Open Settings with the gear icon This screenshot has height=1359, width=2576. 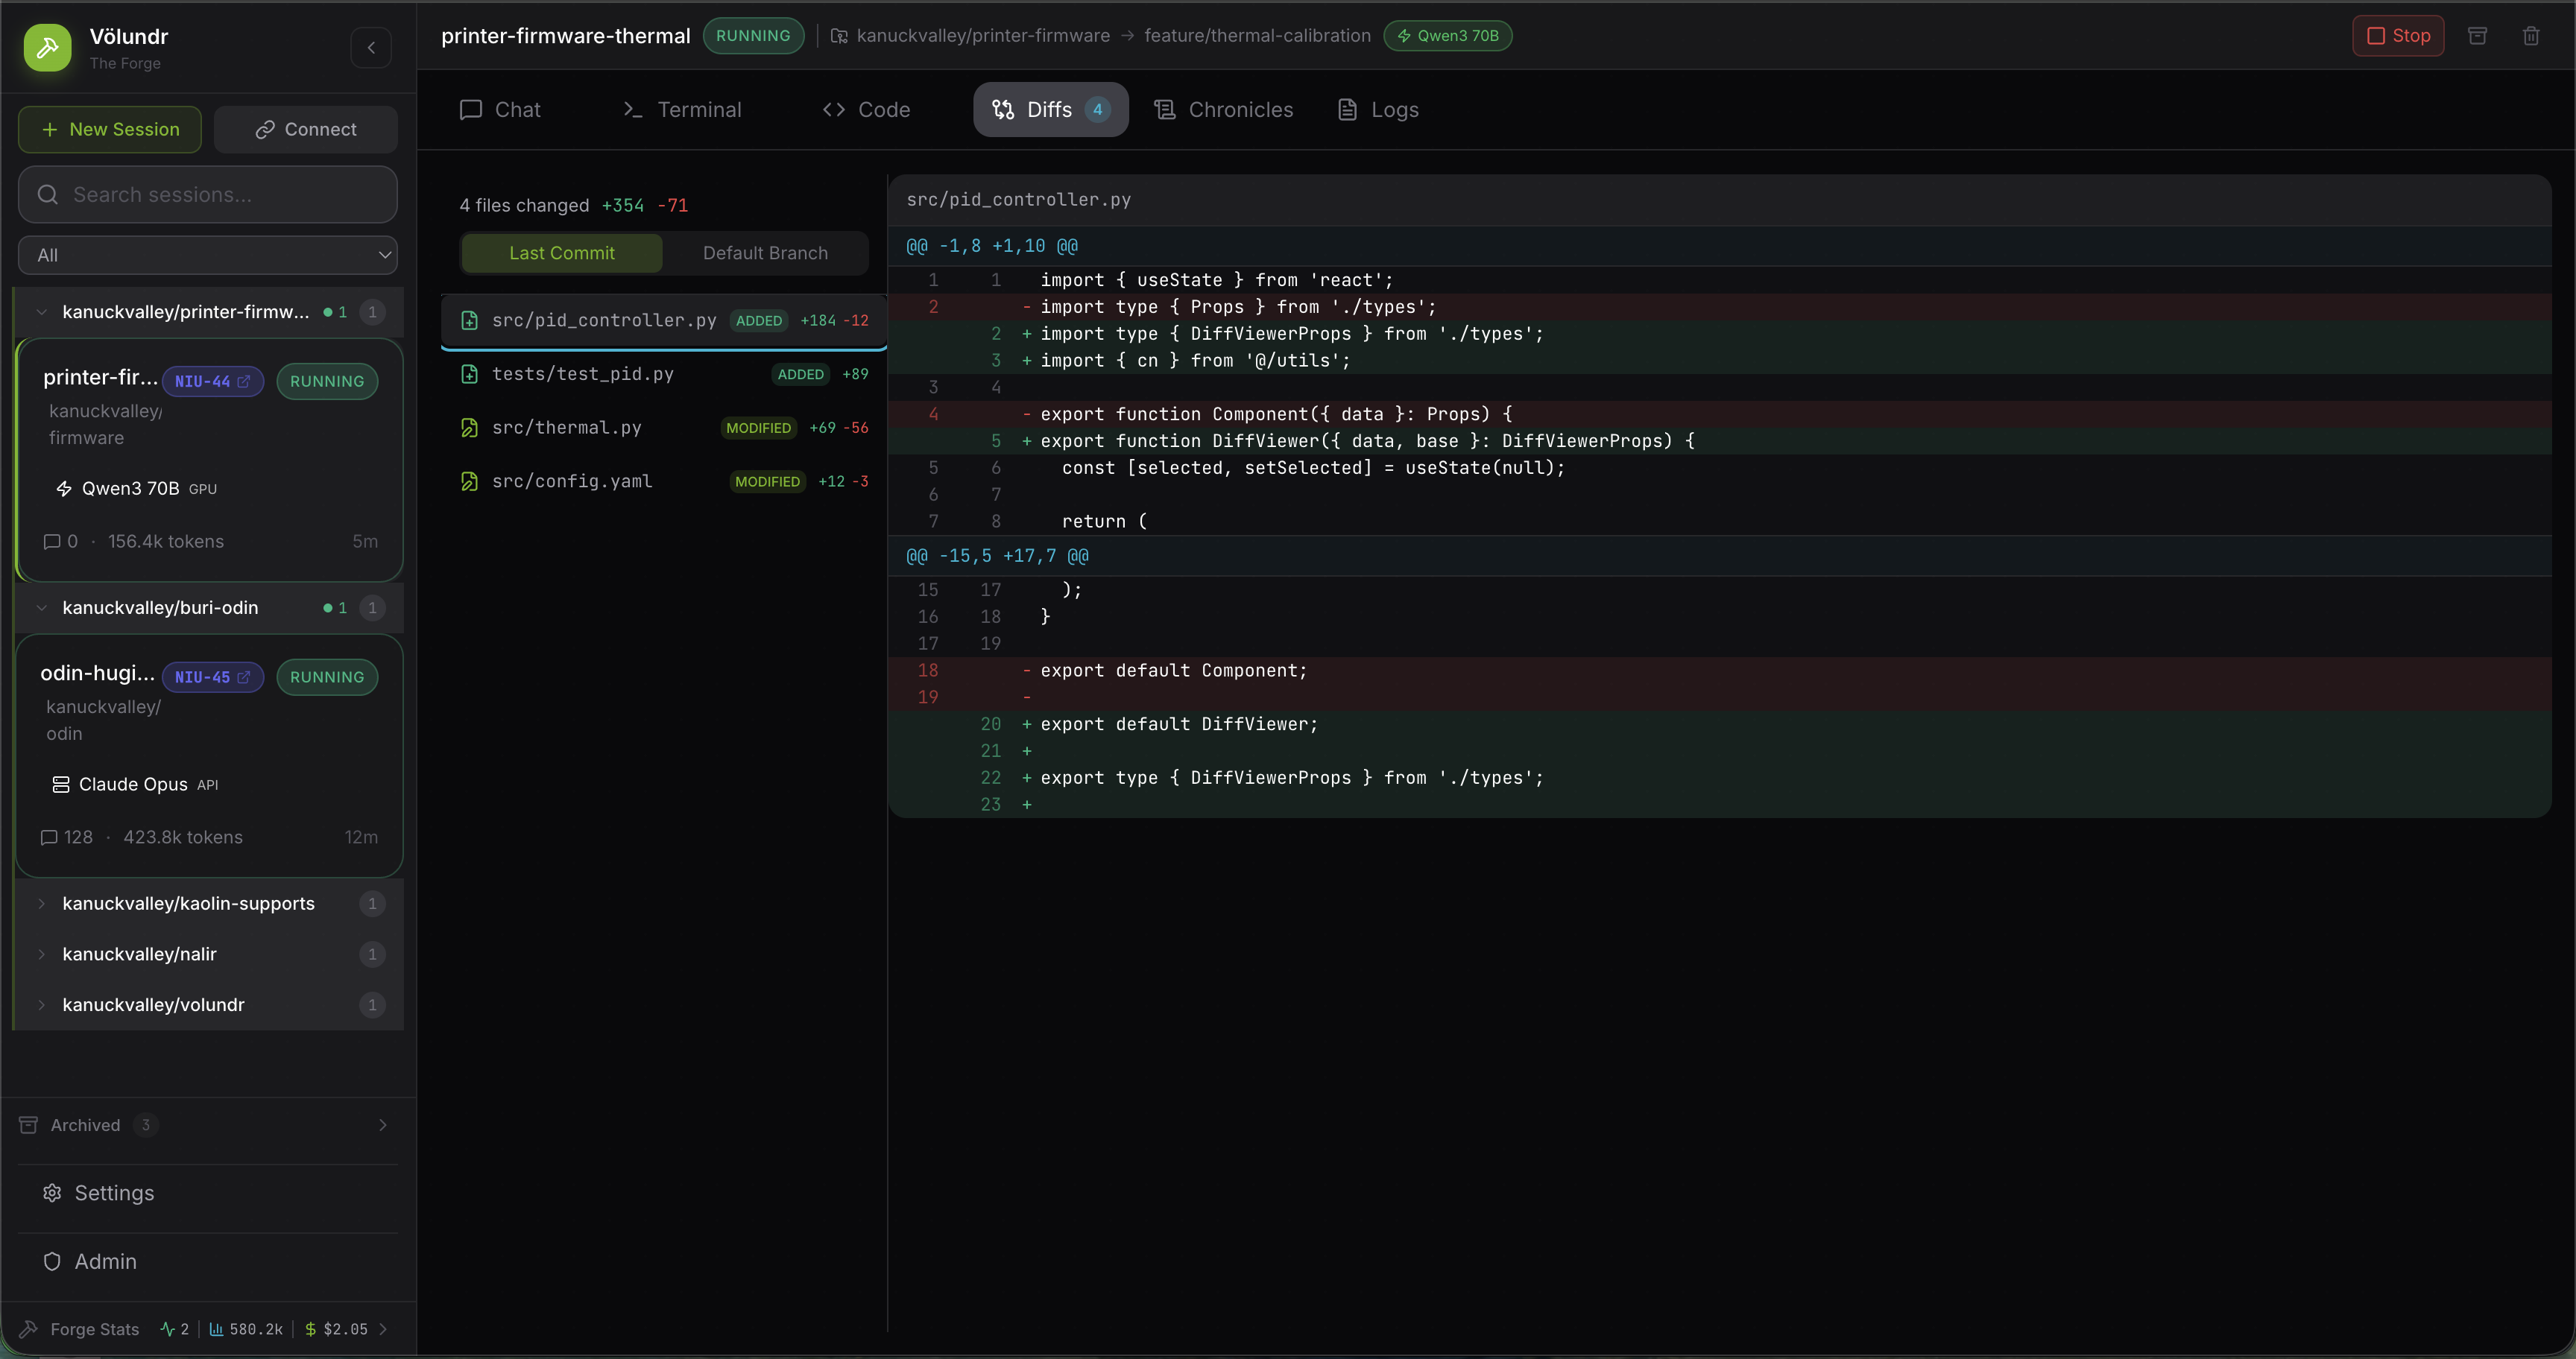coord(52,1192)
